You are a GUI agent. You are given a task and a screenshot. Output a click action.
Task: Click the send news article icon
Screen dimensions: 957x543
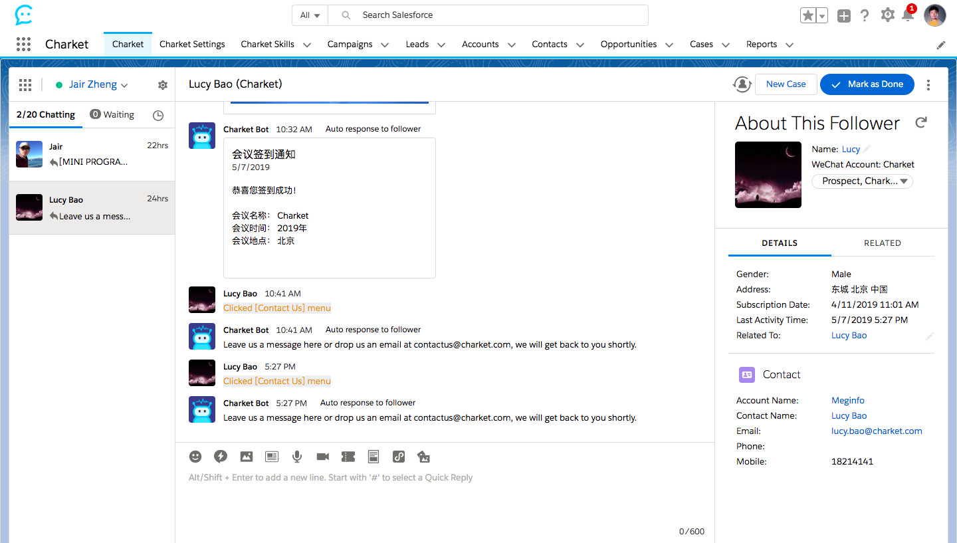coord(271,457)
